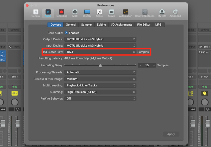Open the General preferences icon in toolbar
Image resolution: width=211 pixels, height=147 pixels.
36,13
